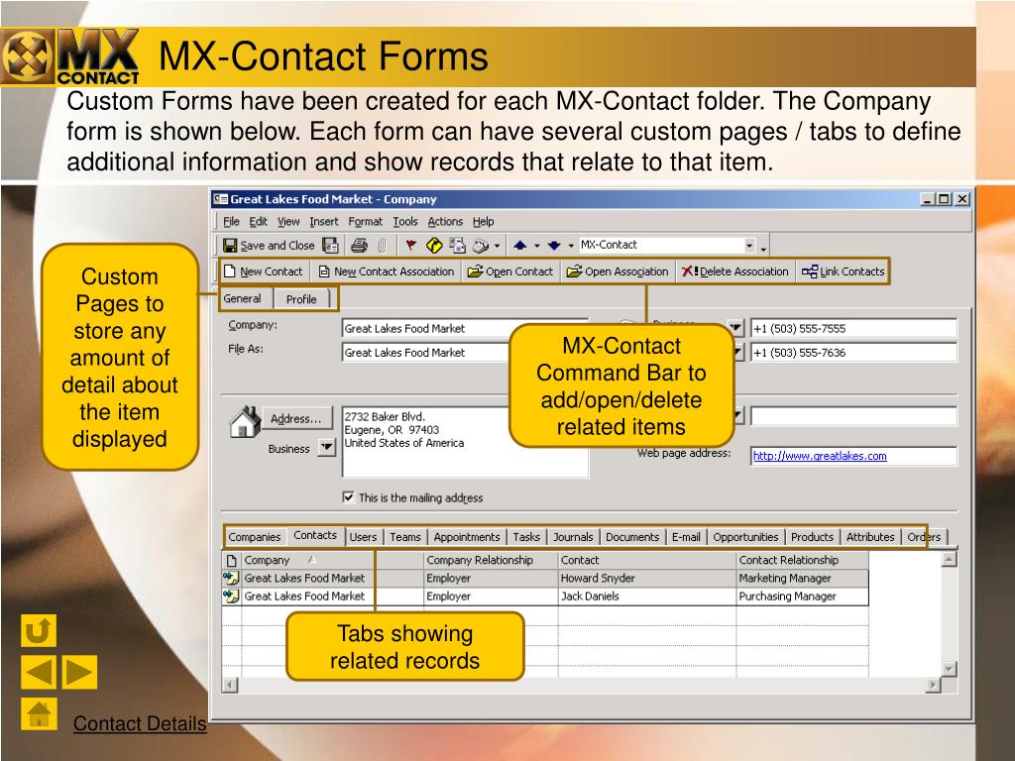Select the Teams tab
This screenshot has height=761, width=1015.
[x=405, y=536]
